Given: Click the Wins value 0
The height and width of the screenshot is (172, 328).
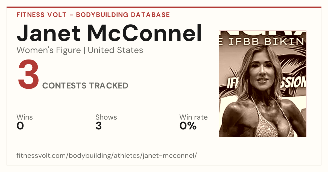Looking at the screenshot, I should point(20,126).
